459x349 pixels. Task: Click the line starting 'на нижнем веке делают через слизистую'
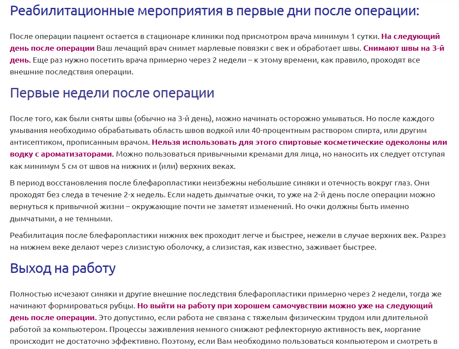(193, 248)
